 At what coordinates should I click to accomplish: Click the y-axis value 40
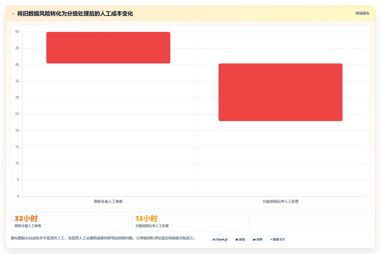coord(17,65)
